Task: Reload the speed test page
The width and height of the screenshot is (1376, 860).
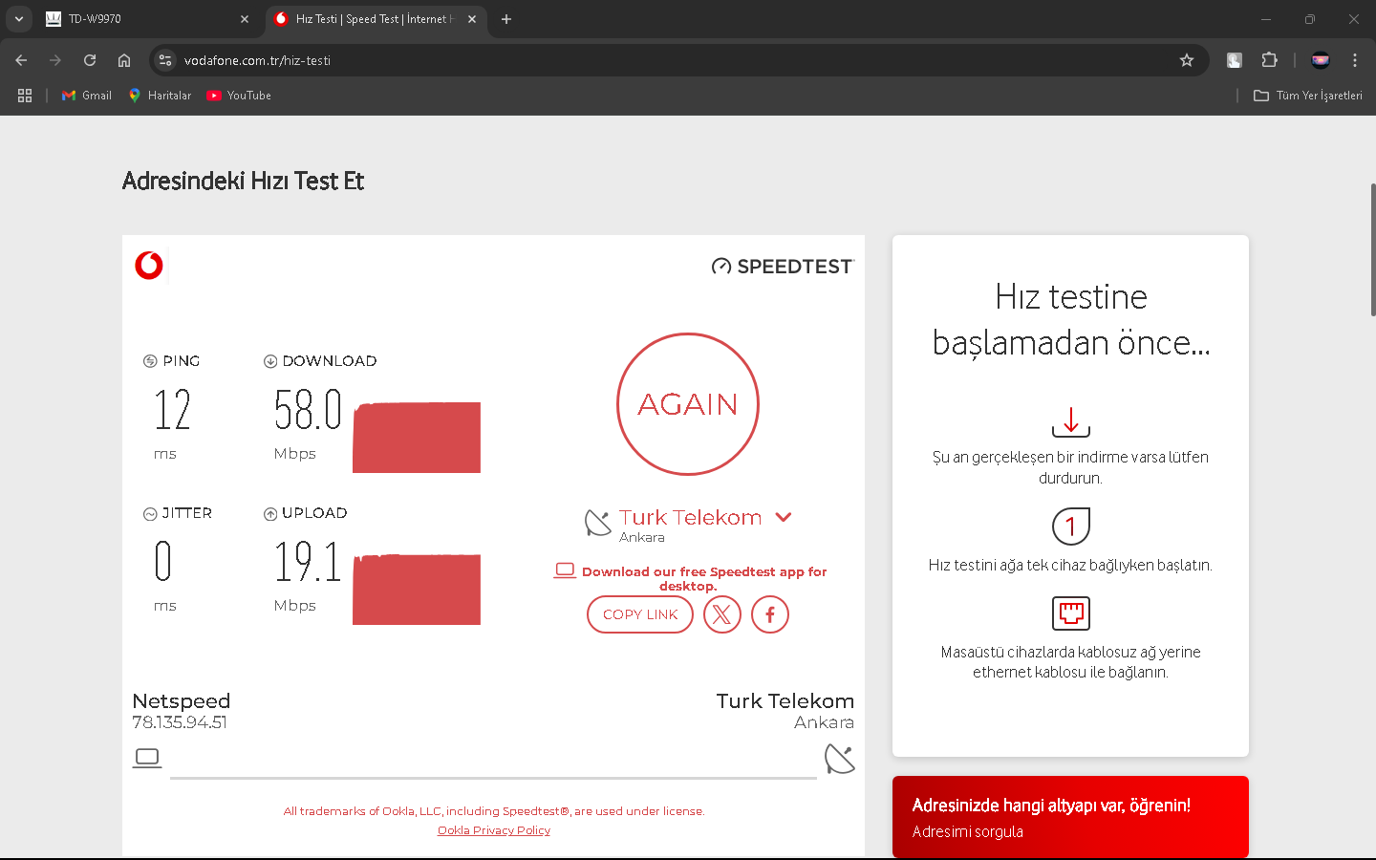Action: [90, 60]
